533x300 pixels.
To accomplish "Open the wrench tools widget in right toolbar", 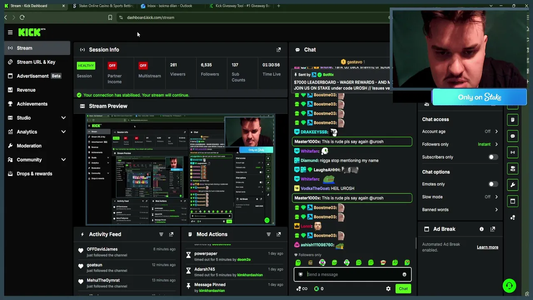I will [x=513, y=185].
